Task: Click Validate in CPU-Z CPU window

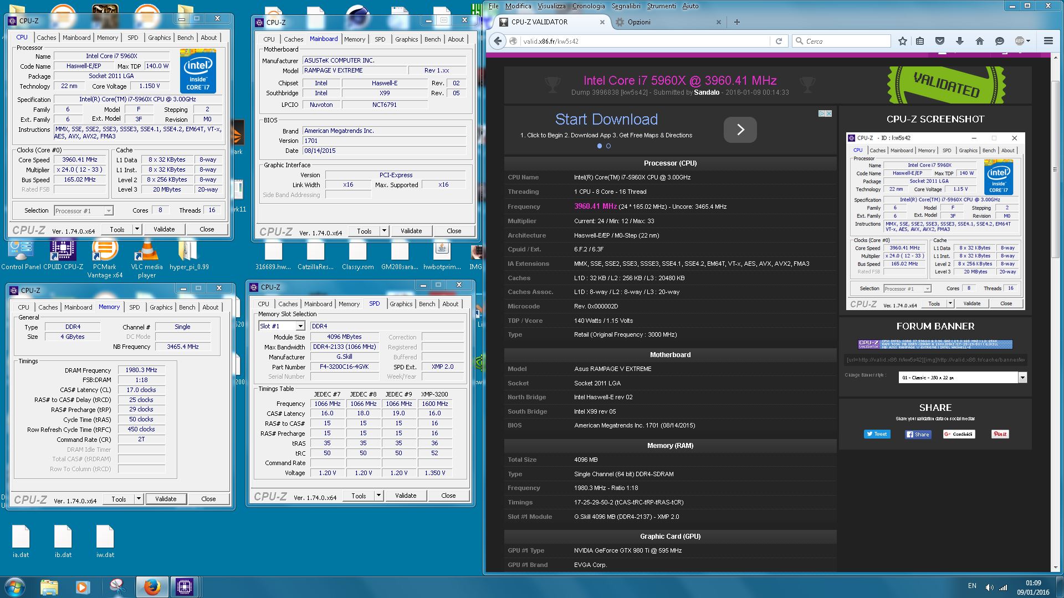Action: 164,229
